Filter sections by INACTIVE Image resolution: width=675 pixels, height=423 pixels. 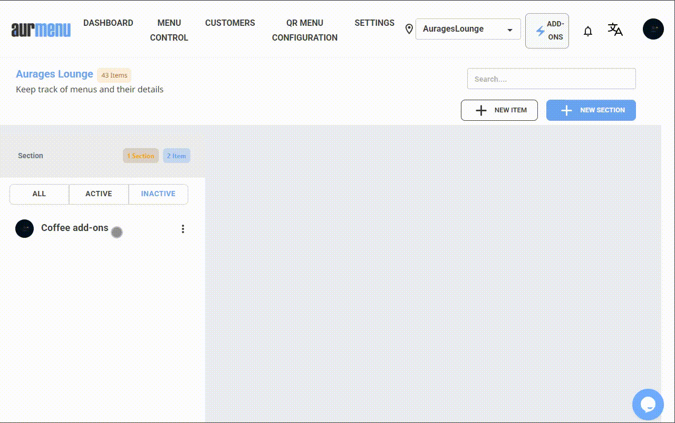pos(158,194)
